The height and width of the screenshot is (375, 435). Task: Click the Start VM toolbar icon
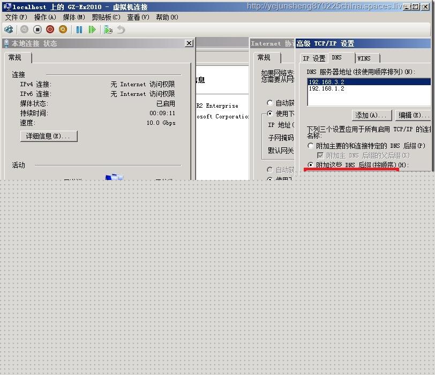[x=24, y=29]
